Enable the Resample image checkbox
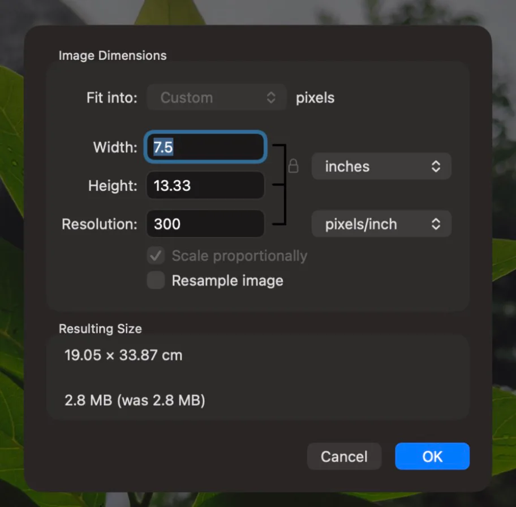This screenshot has height=507, width=516. coord(156,280)
